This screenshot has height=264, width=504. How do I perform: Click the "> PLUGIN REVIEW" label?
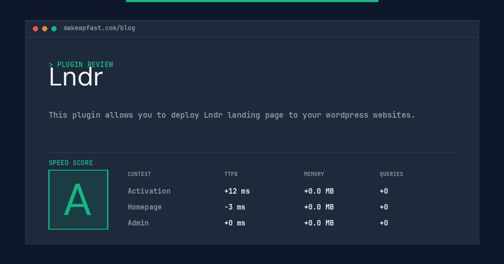[81, 65]
